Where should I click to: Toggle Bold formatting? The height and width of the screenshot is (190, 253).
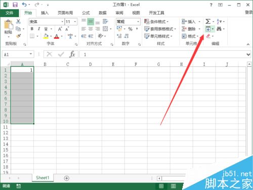32,29
